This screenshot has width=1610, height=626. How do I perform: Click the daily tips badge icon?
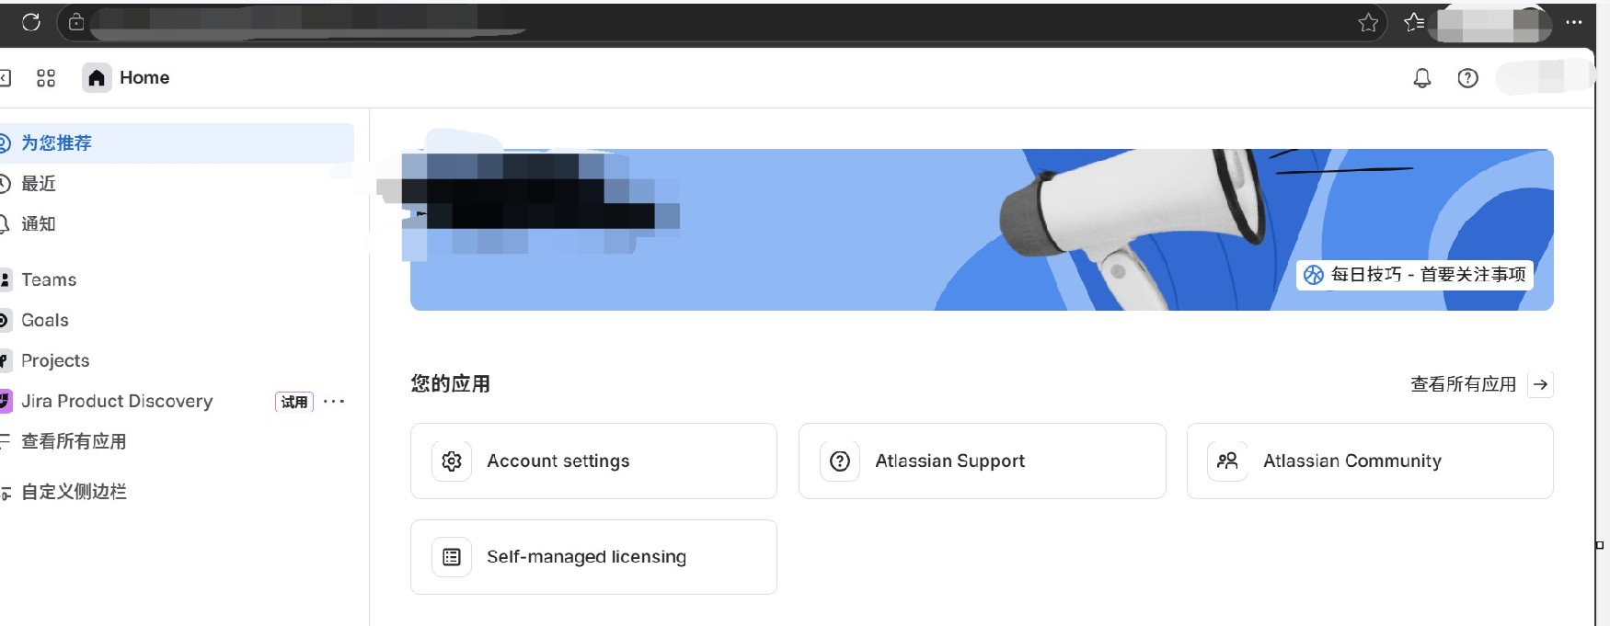1314,275
